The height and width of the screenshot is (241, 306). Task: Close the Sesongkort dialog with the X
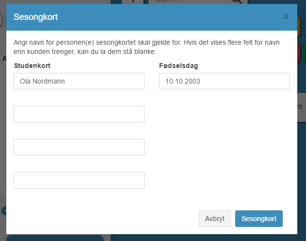[x=286, y=17]
